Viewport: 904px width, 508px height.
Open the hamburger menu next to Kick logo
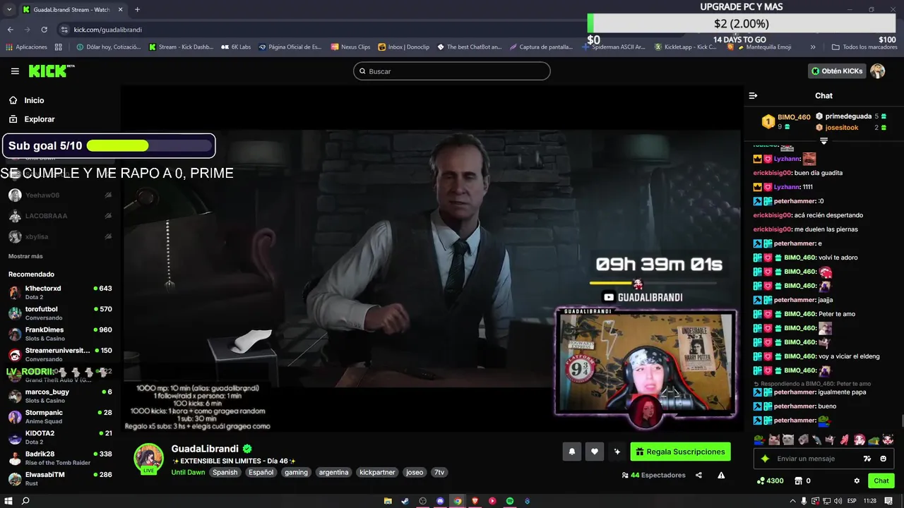coord(15,71)
